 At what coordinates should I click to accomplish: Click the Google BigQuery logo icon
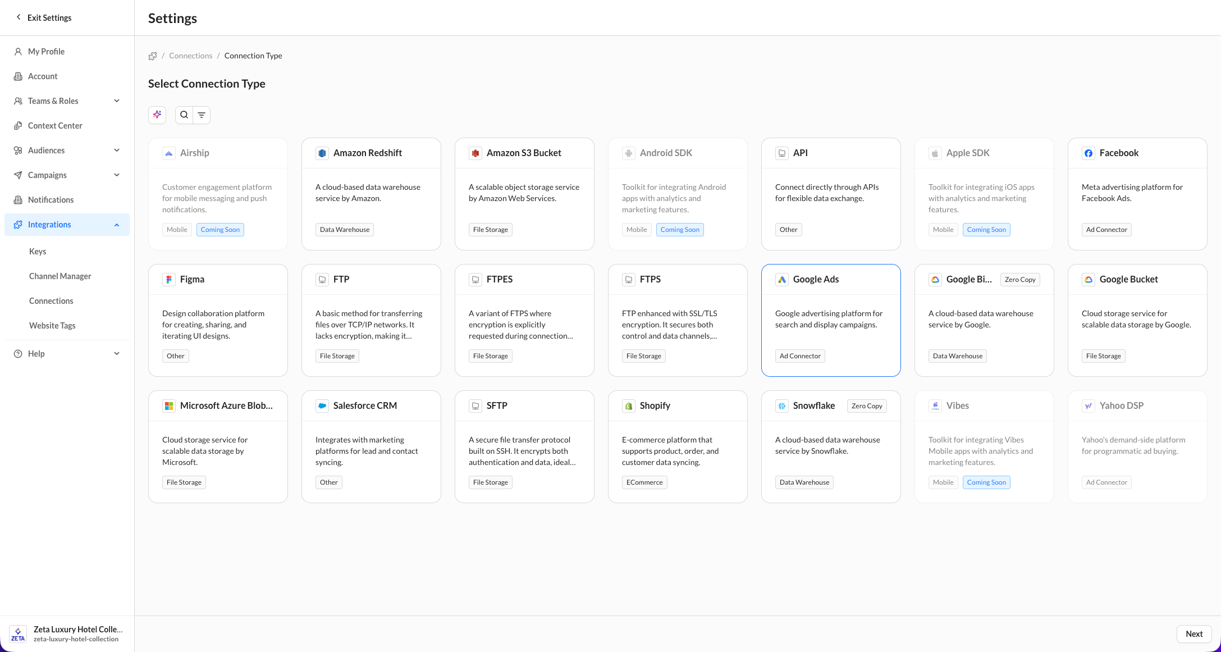click(x=935, y=280)
